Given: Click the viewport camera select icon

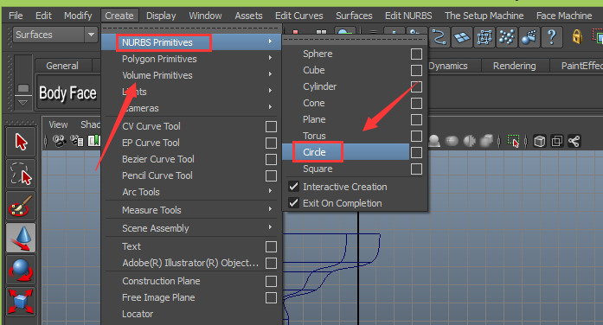Looking at the screenshot, I should click(59, 141).
